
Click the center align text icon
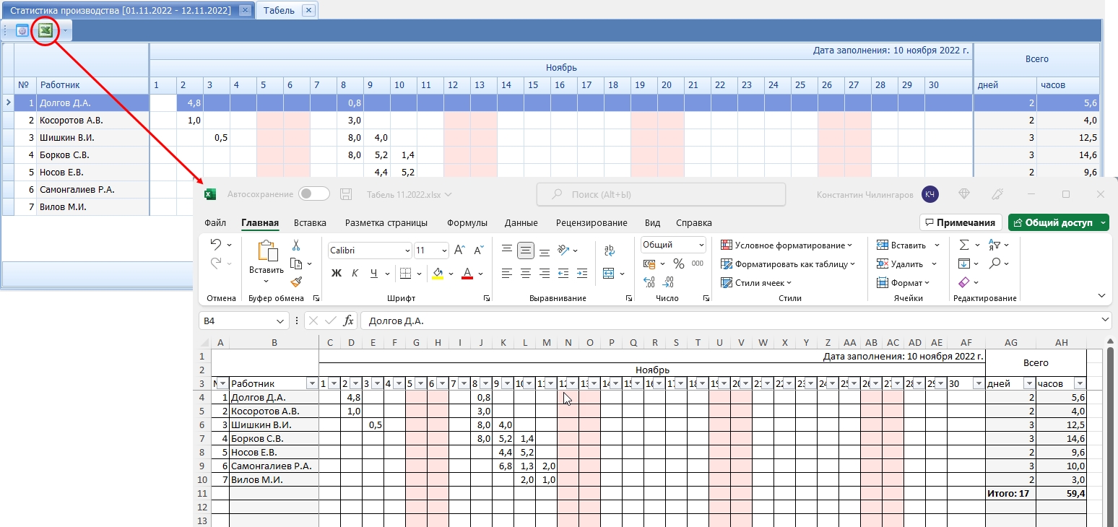pos(526,274)
